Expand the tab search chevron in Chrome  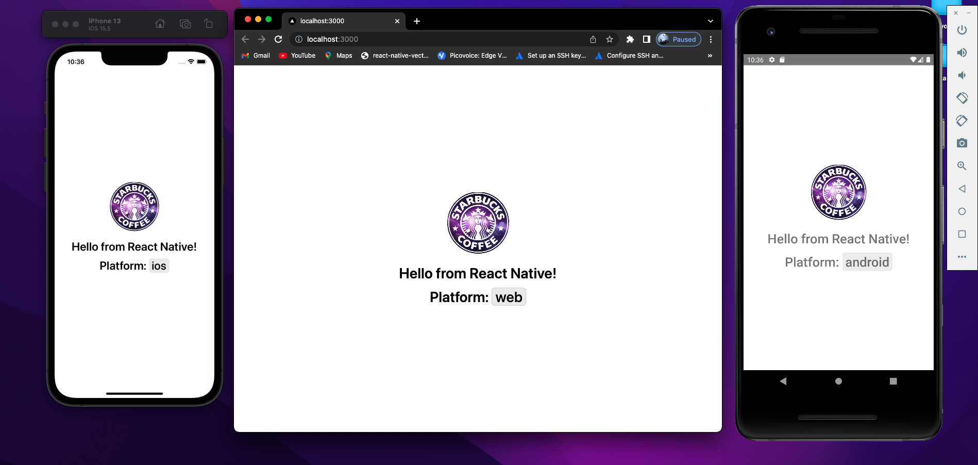tap(711, 21)
